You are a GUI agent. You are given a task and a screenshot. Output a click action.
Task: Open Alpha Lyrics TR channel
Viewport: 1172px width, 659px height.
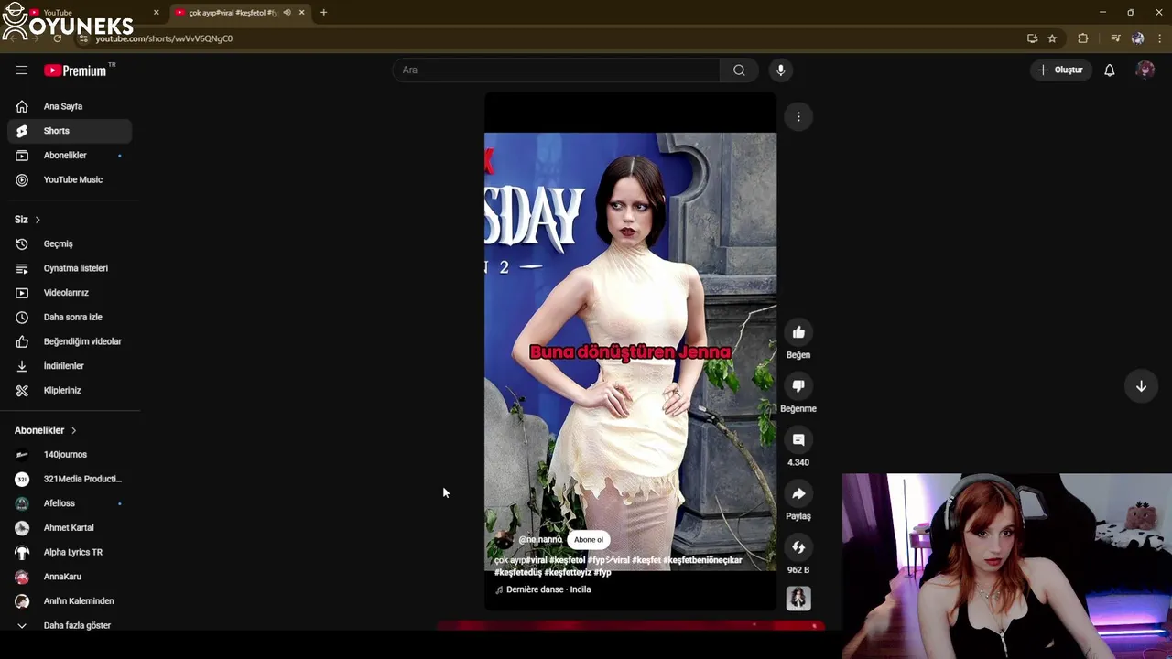70,552
